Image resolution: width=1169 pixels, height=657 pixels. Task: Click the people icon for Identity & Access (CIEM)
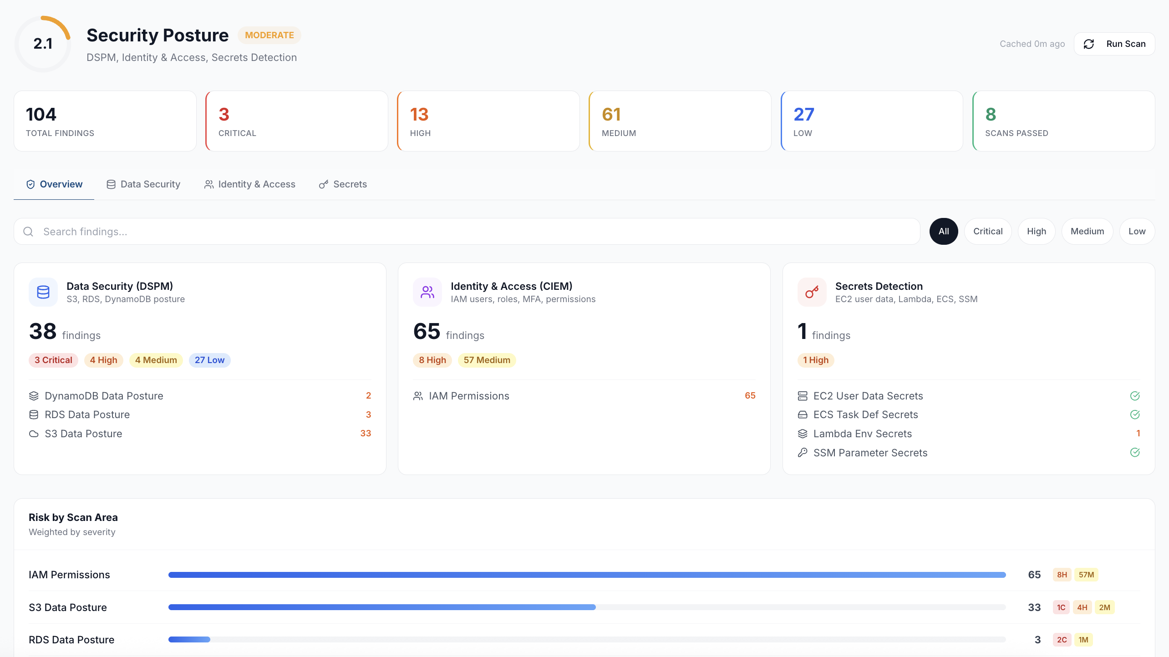coord(427,292)
